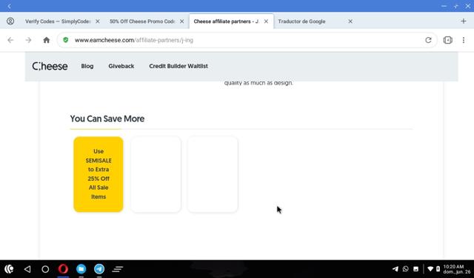Open the Blog link

click(87, 66)
